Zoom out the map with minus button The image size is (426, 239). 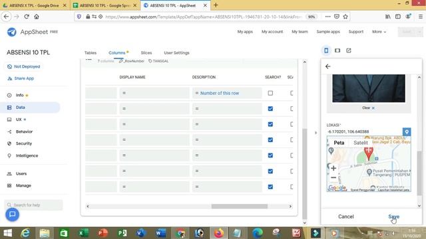click(333, 178)
